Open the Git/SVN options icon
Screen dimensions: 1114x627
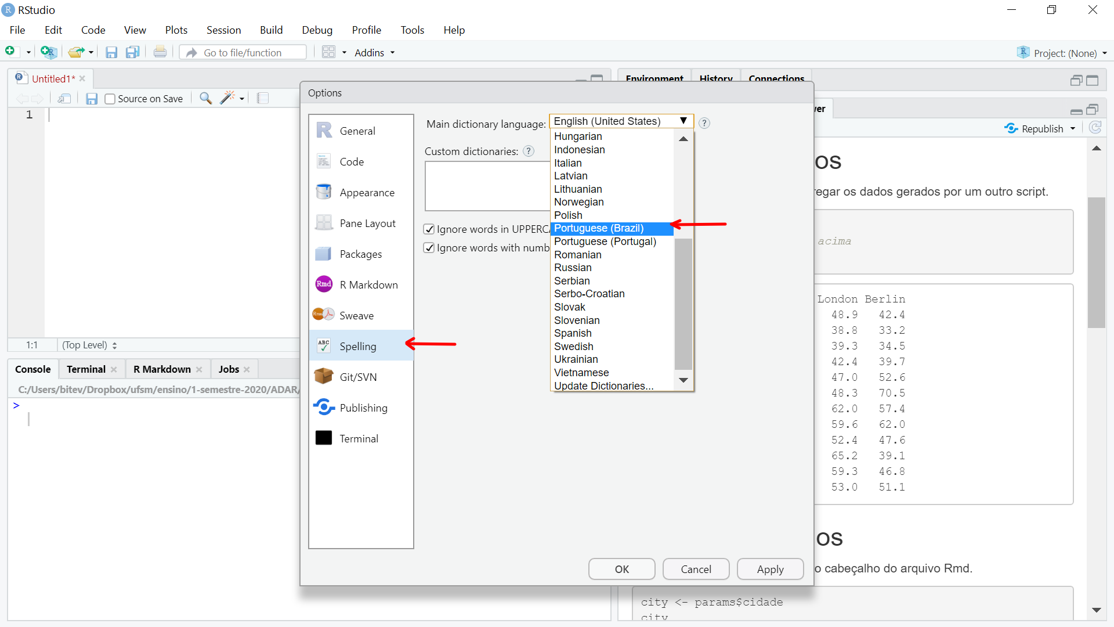point(324,377)
